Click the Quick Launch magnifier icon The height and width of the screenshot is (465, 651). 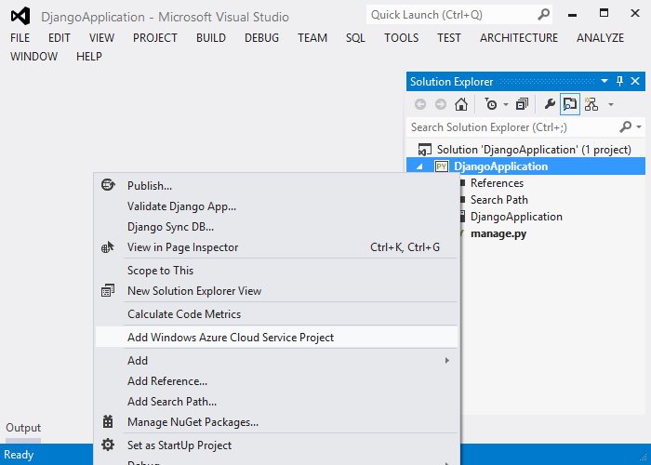tap(543, 15)
